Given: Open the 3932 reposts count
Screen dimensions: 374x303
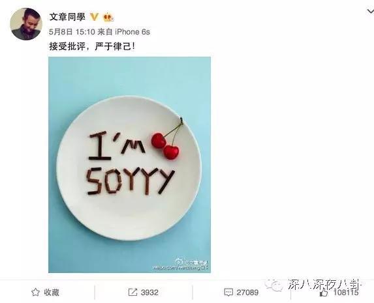Looking at the screenshot, I should 149,293.
